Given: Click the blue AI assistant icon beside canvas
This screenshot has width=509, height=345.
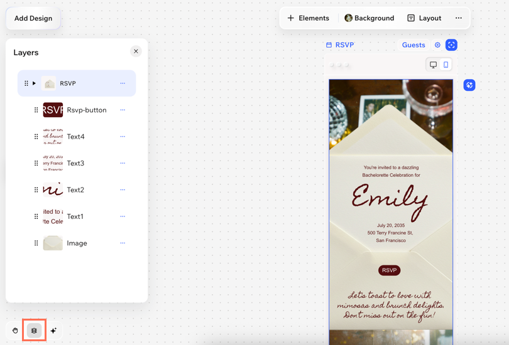Looking at the screenshot, I should coord(469,85).
